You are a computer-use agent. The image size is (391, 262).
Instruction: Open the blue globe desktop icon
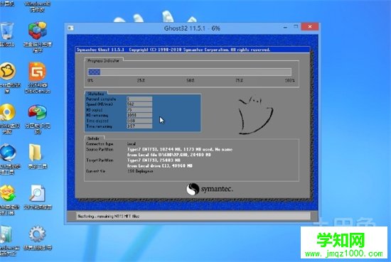[8, 153]
